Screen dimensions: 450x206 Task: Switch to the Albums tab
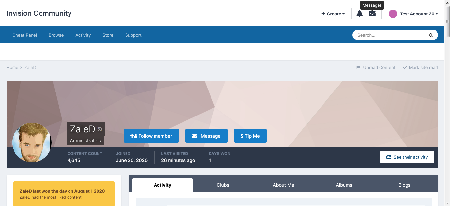344,185
